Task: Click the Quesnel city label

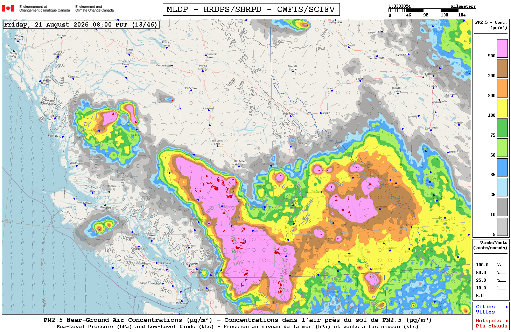Action: 209,108
